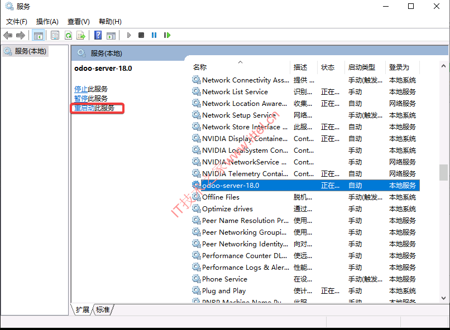
Task: Click 网络服务 login of NVIDIA Telemetry row
Action: point(403,174)
